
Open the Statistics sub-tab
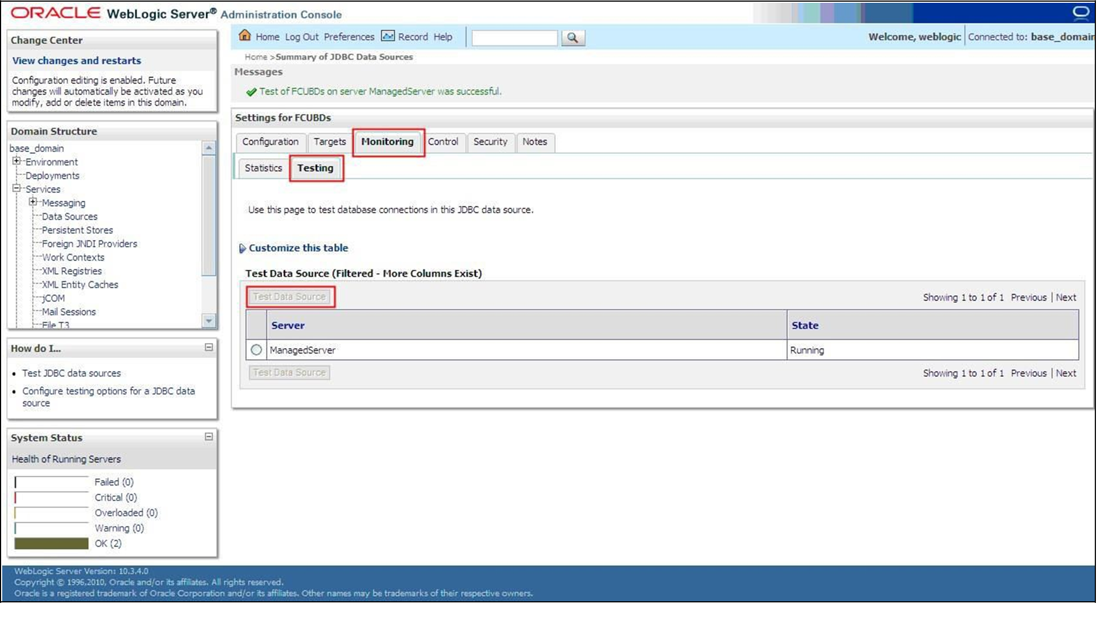coord(263,168)
